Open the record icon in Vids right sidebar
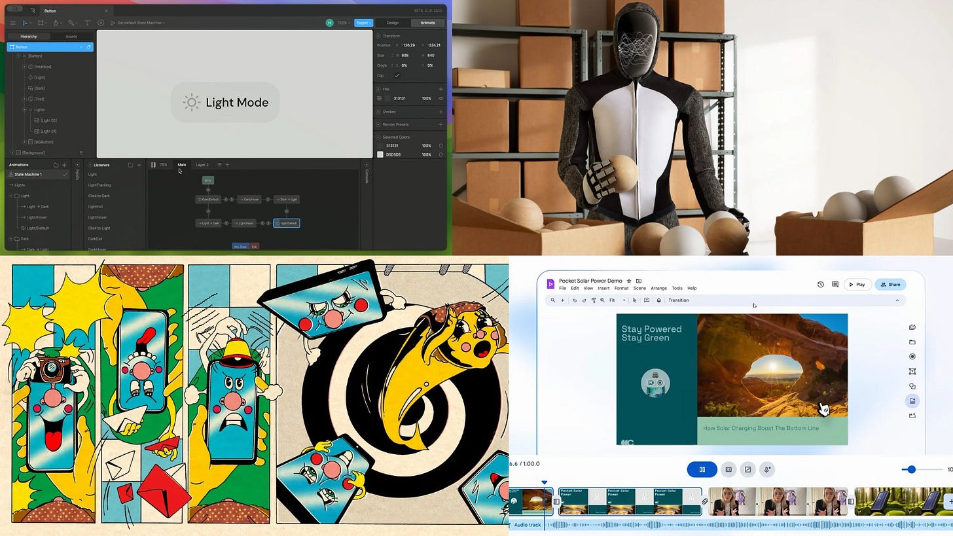 (912, 357)
